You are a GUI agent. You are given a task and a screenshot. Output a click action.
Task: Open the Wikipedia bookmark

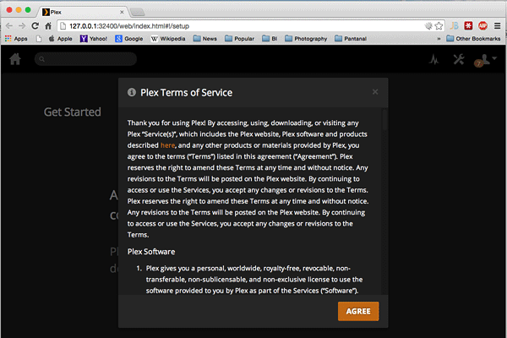[x=168, y=39]
